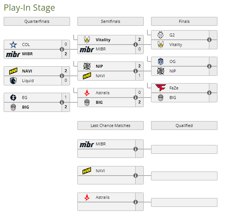Click the NIP logo in Semifinals
This screenshot has width=227, height=212.
coord(87,66)
